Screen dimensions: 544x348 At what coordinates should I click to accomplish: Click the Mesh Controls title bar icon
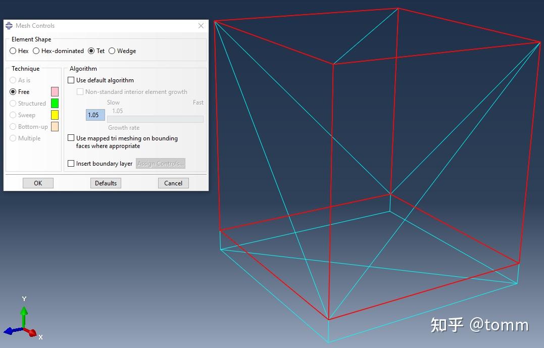point(8,25)
